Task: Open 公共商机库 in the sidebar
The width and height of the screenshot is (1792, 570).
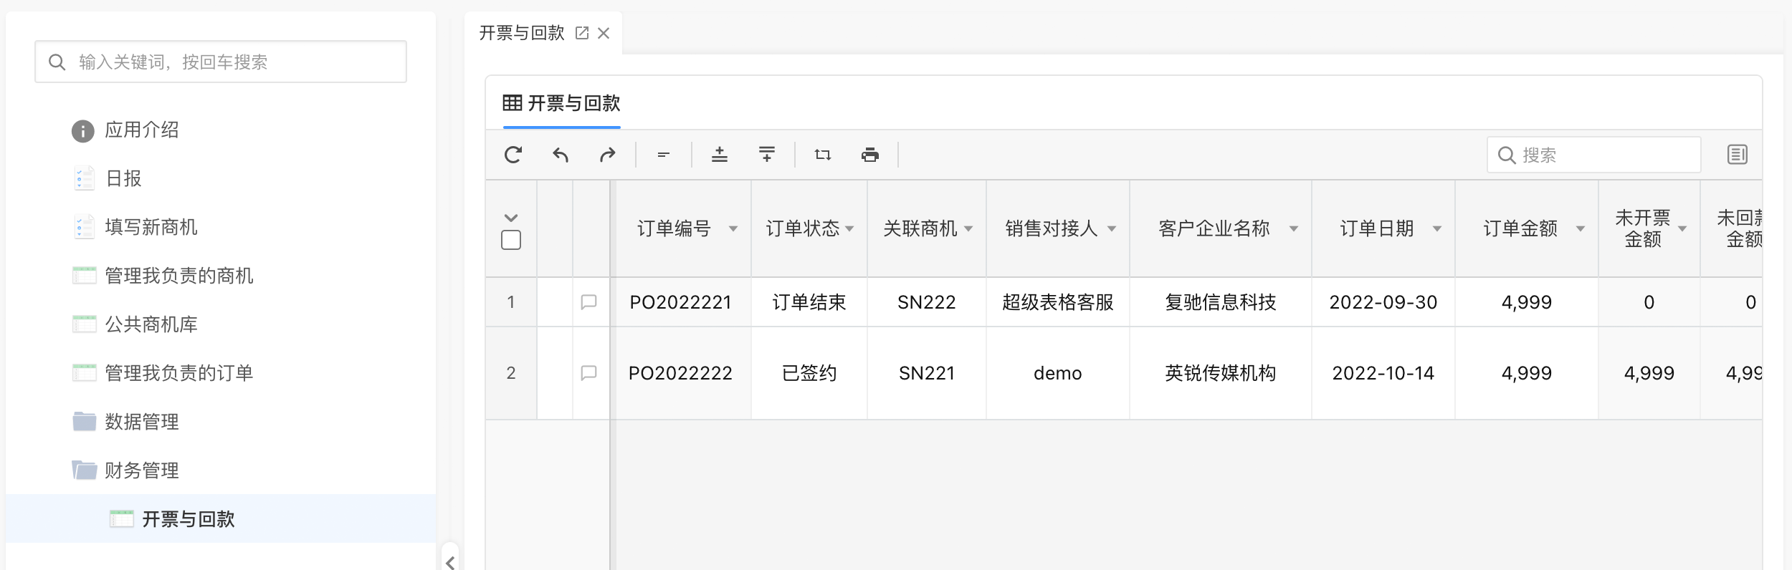Action: (151, 324)
